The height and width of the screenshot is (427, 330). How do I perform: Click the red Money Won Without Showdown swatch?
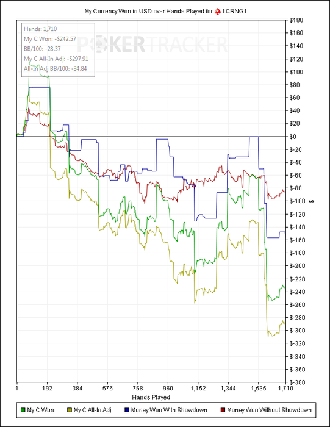click(223, 410)
